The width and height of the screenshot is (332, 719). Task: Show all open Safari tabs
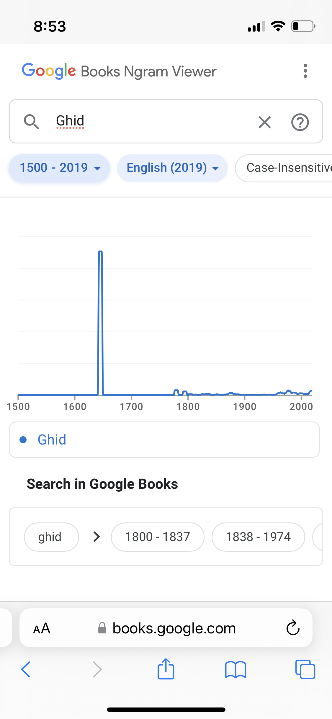pos(305,669)
